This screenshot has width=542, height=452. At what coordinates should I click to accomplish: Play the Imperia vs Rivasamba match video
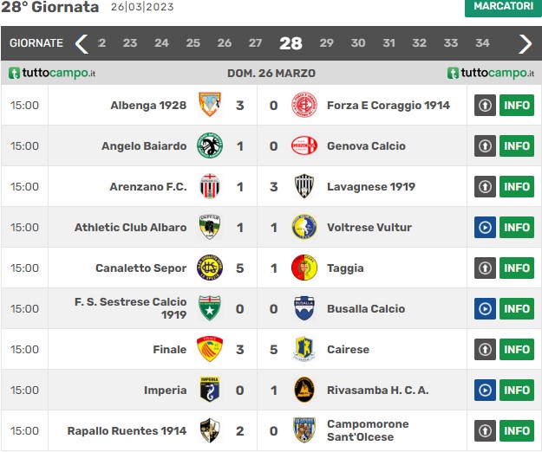(x=485, y=390)
